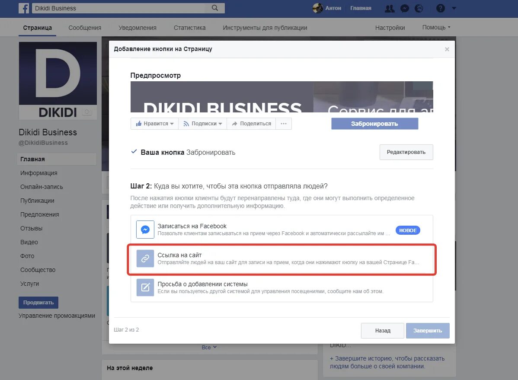Click the link icon for Ссылка на сайт
The image size is (518, 380).
tap(145, 259)
